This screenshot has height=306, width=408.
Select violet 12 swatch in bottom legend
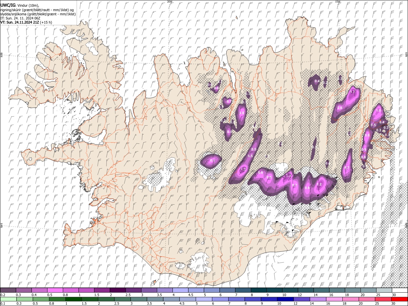tap(302, 299)
